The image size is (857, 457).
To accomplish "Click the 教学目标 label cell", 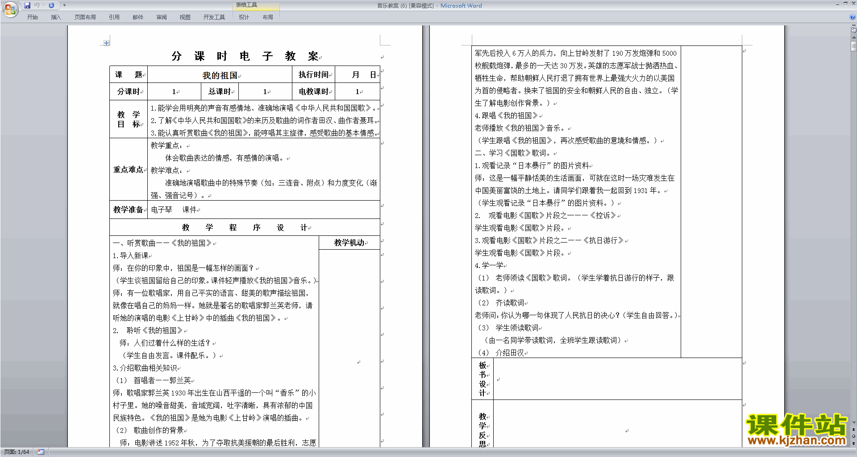I will click(129, 119).
